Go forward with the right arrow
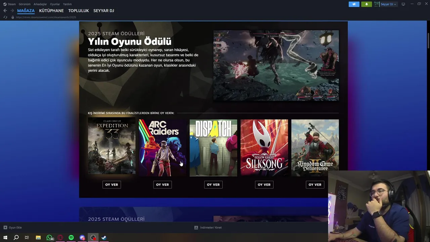 (x=12, y=11)
